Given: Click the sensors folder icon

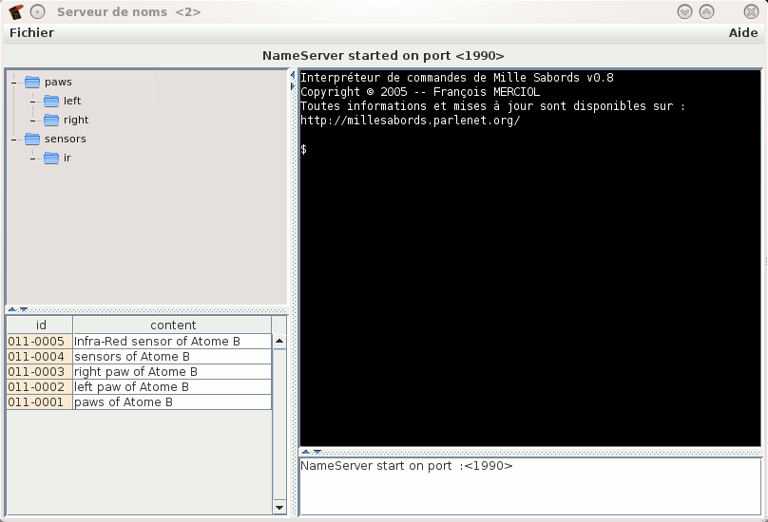Looking at the screenshot, I should coord(32,140).
